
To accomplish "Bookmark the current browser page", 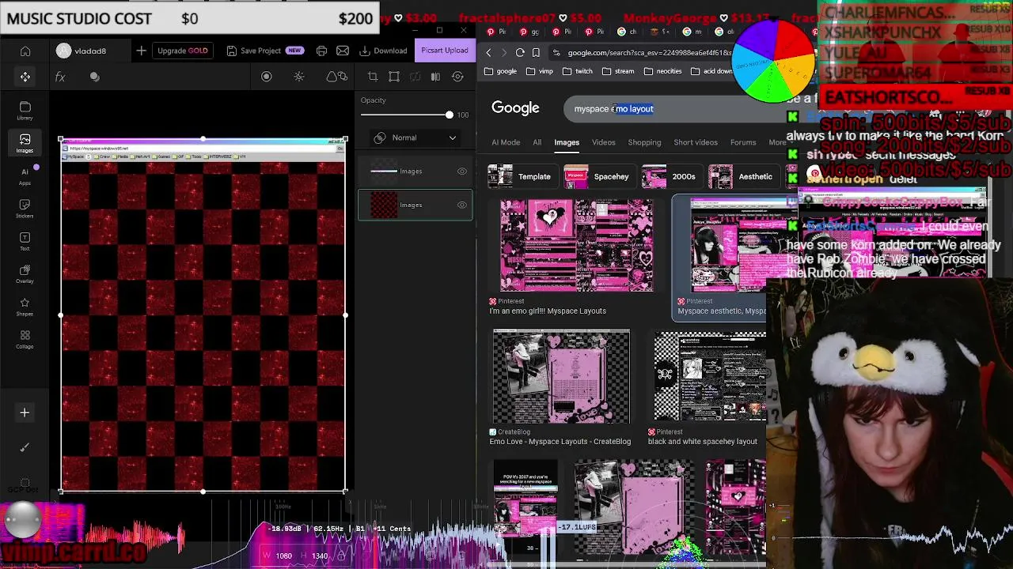I will 536,53.
